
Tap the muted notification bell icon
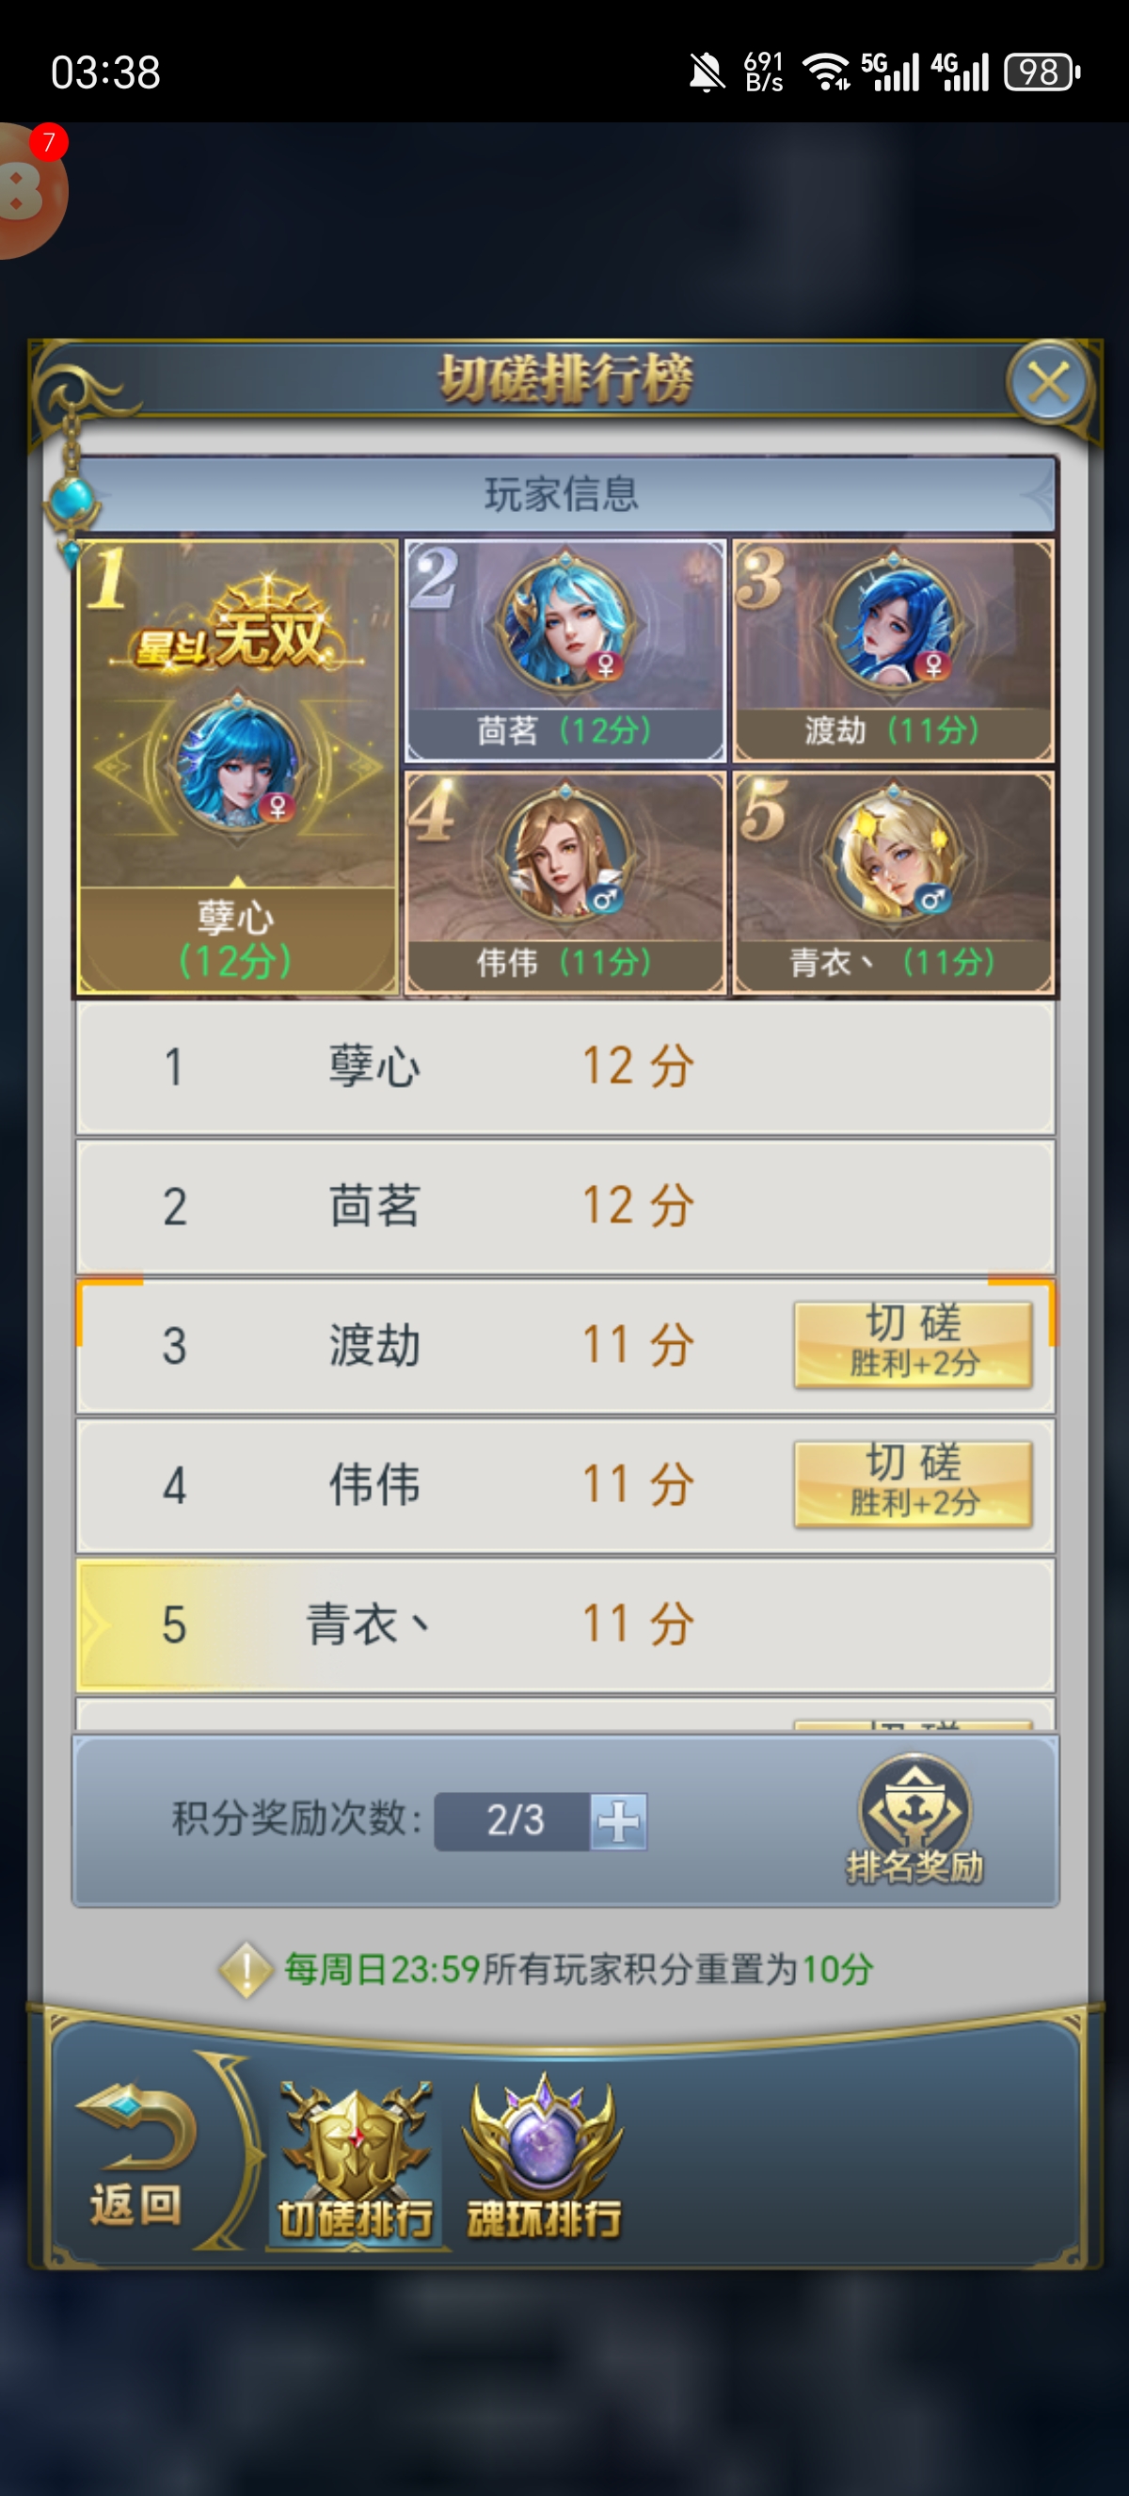click(x=706, y=72)
